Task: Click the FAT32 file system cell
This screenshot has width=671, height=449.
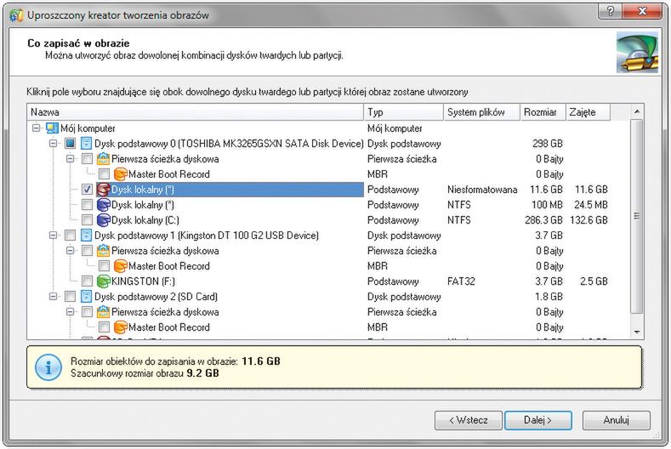Action: [x=461, y=281]
